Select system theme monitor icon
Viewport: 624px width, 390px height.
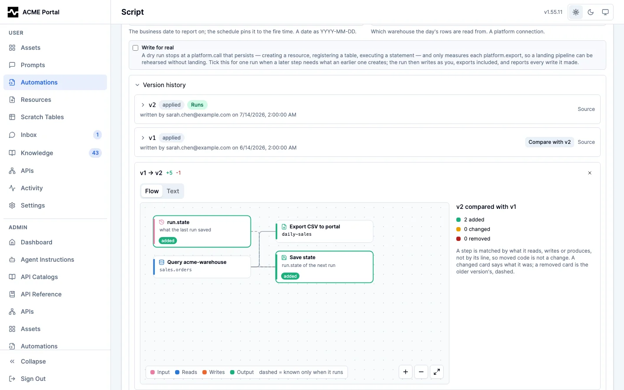(605, 12)
